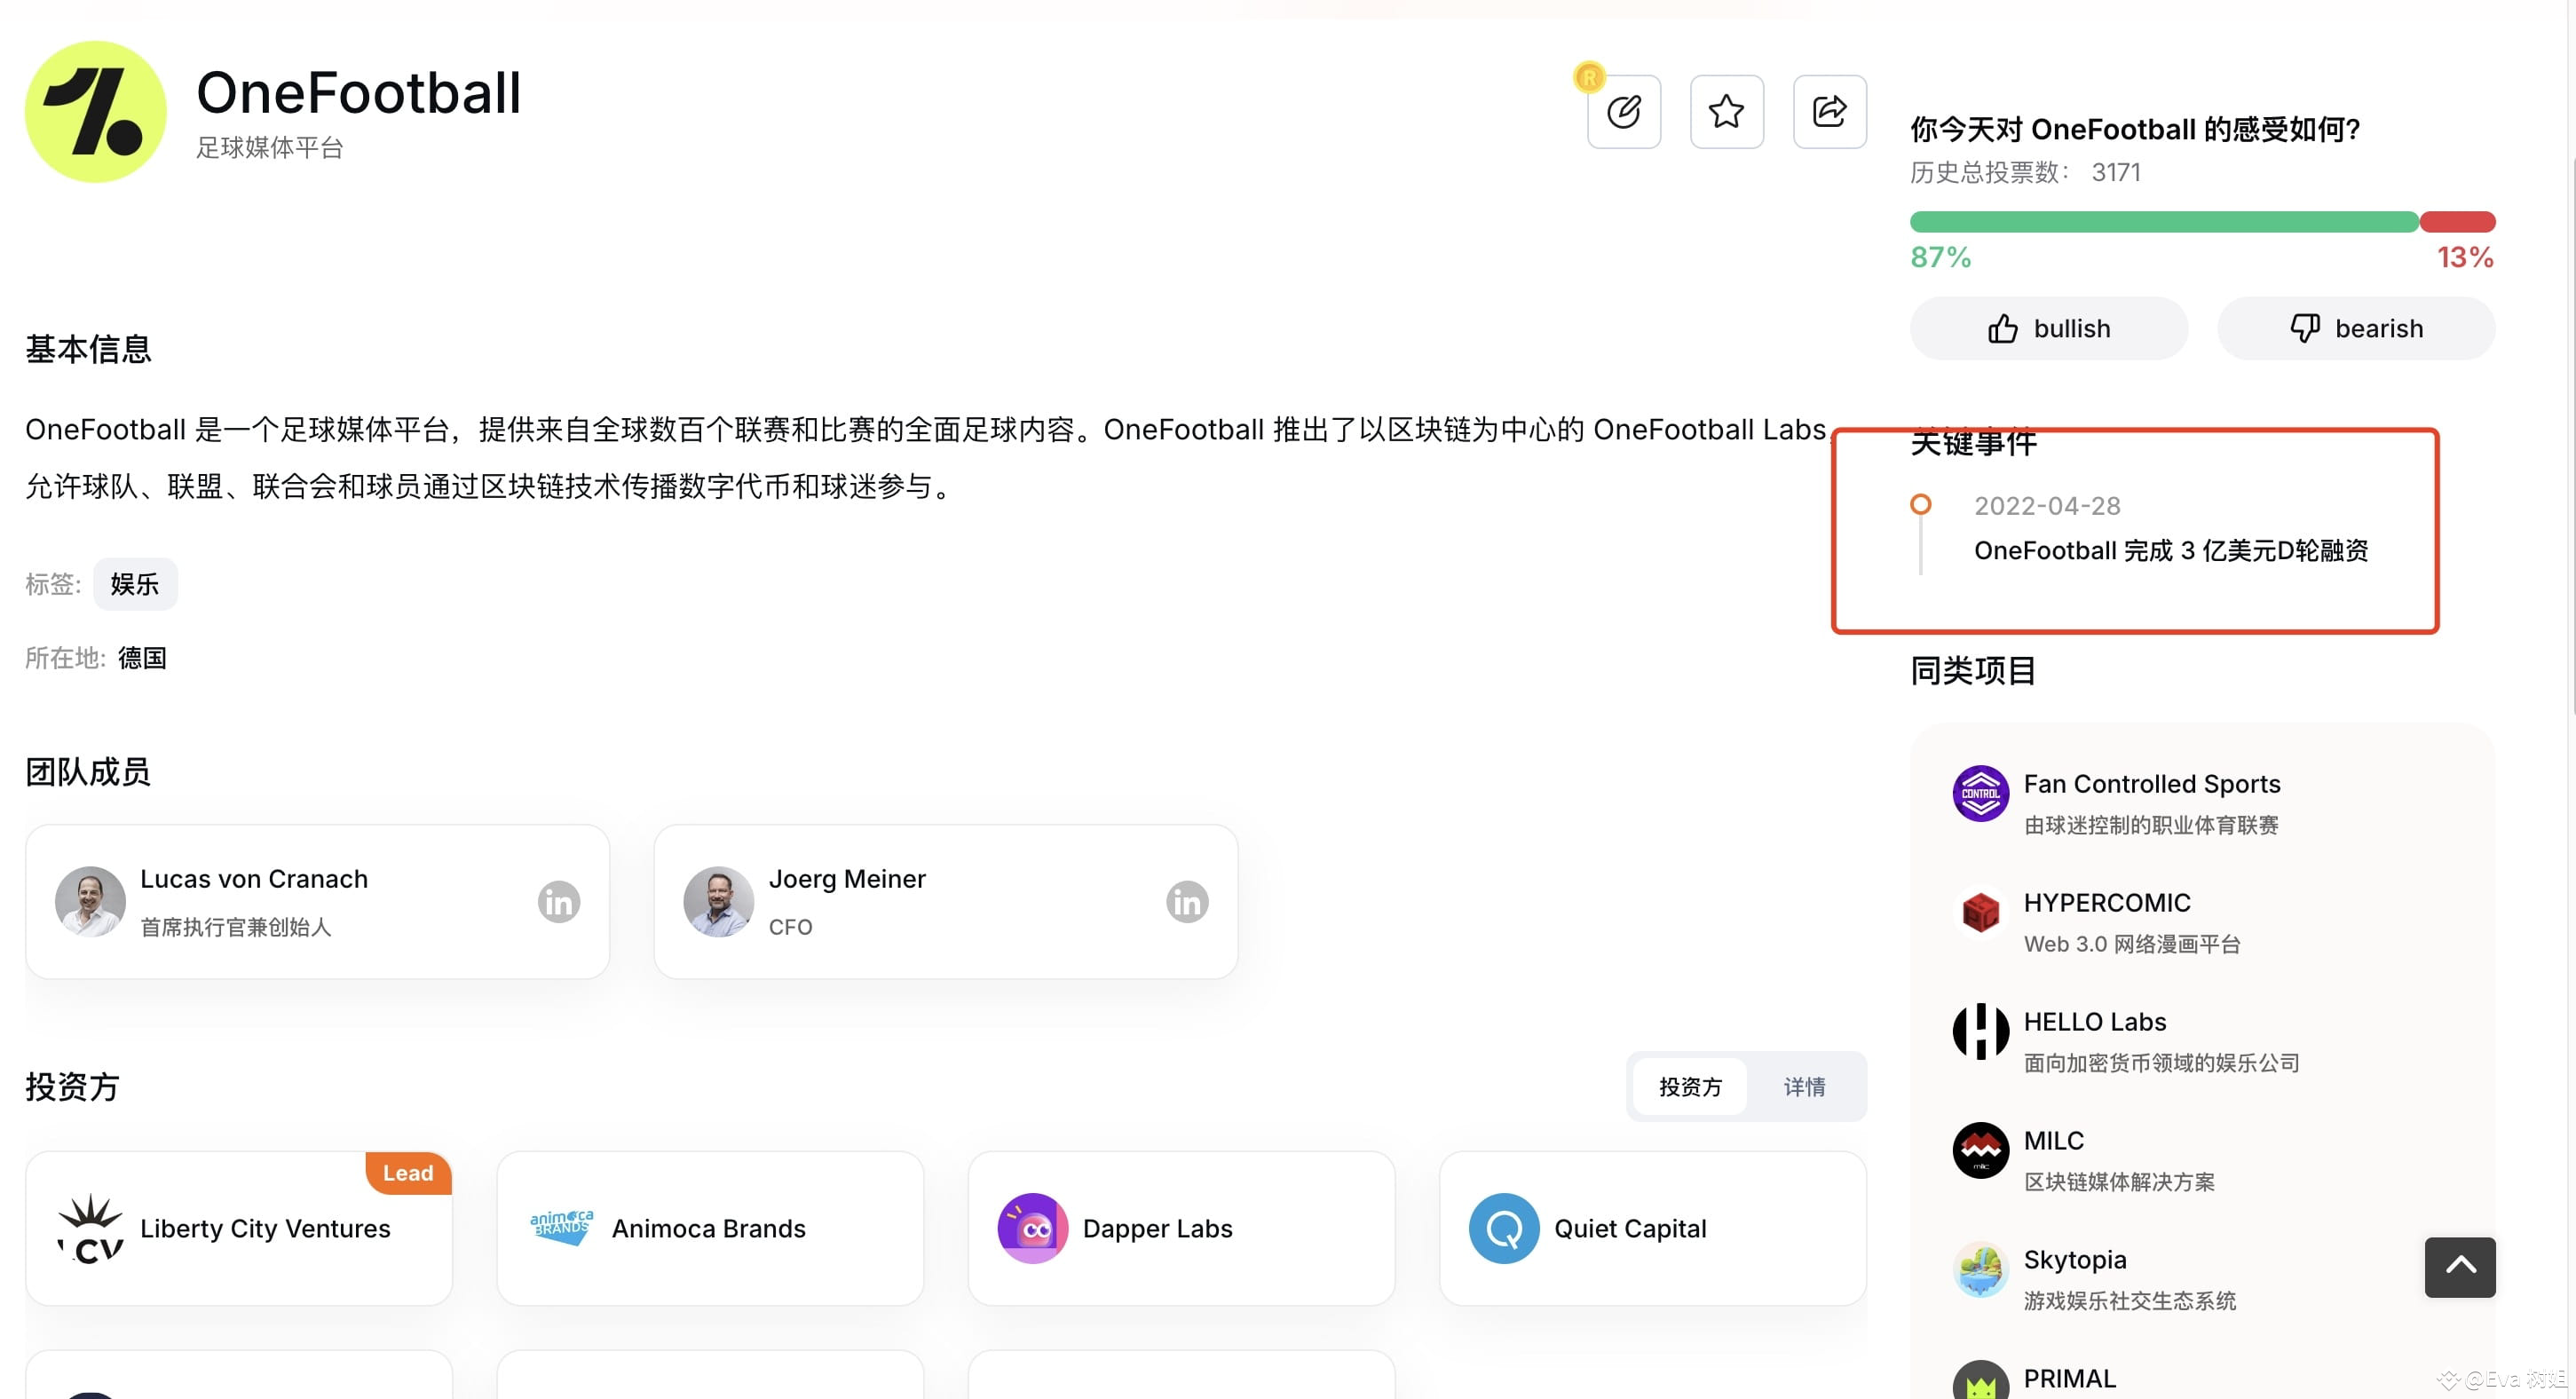2576x1399 pixels.
Task: Open Joerg Meiner's LinkedIn icon
Action: click(1187, 901)
